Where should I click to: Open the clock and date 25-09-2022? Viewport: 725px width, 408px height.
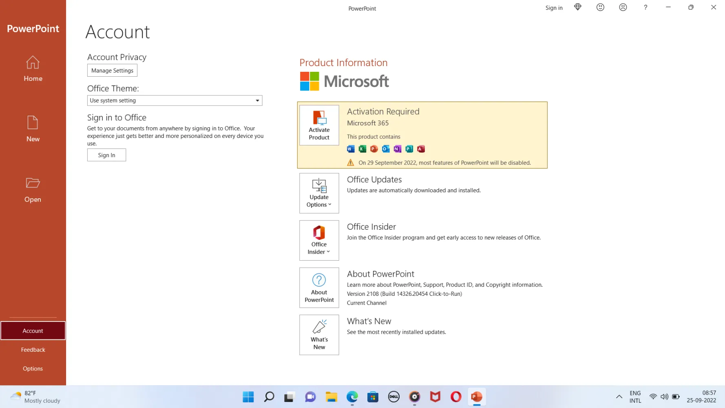[701, 397]
